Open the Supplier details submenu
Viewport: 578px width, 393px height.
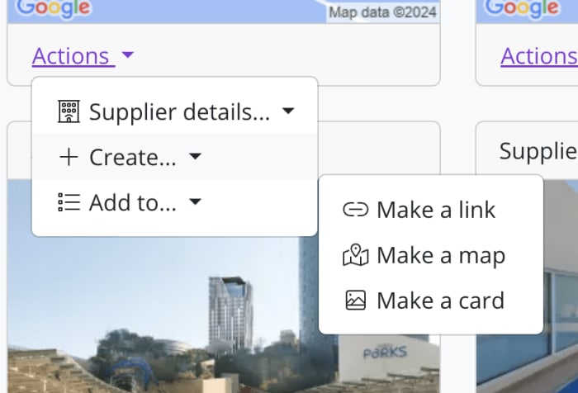[x=175, y=111]
